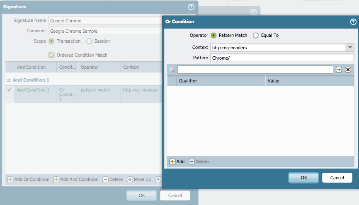Sort by Qualifier column header

coord(221,81)
